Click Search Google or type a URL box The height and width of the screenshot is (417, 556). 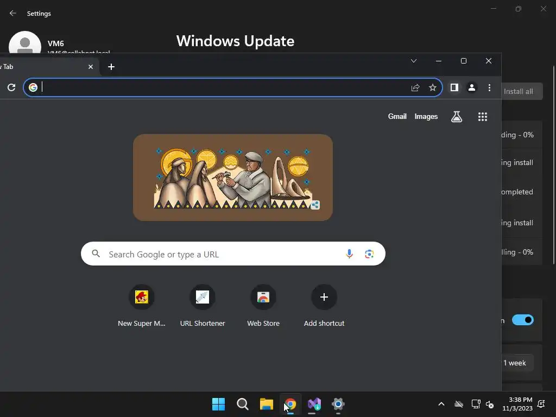pos(233,254)
